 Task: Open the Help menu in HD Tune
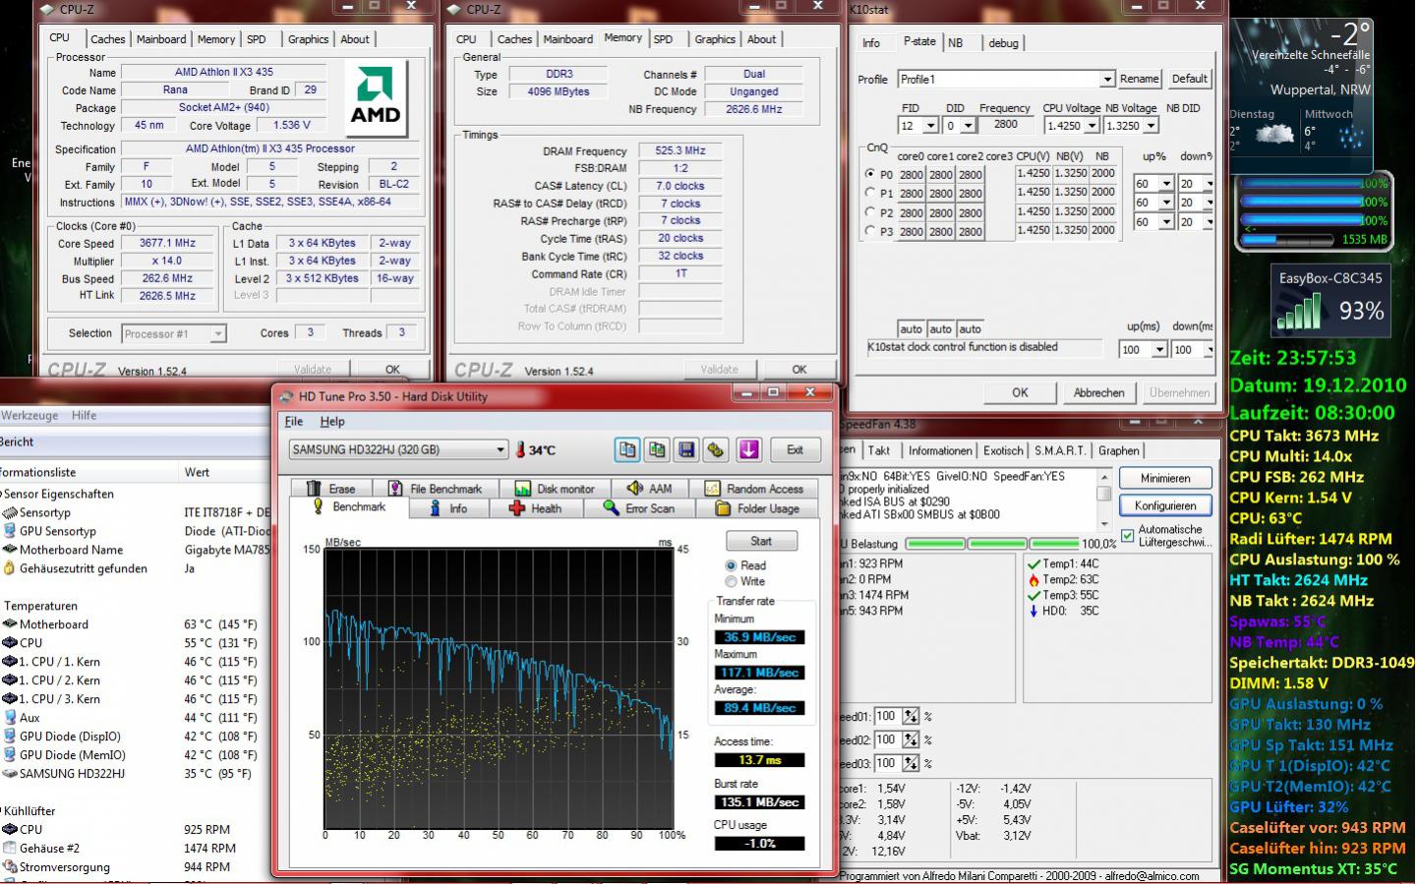click(x=332, y=421)
